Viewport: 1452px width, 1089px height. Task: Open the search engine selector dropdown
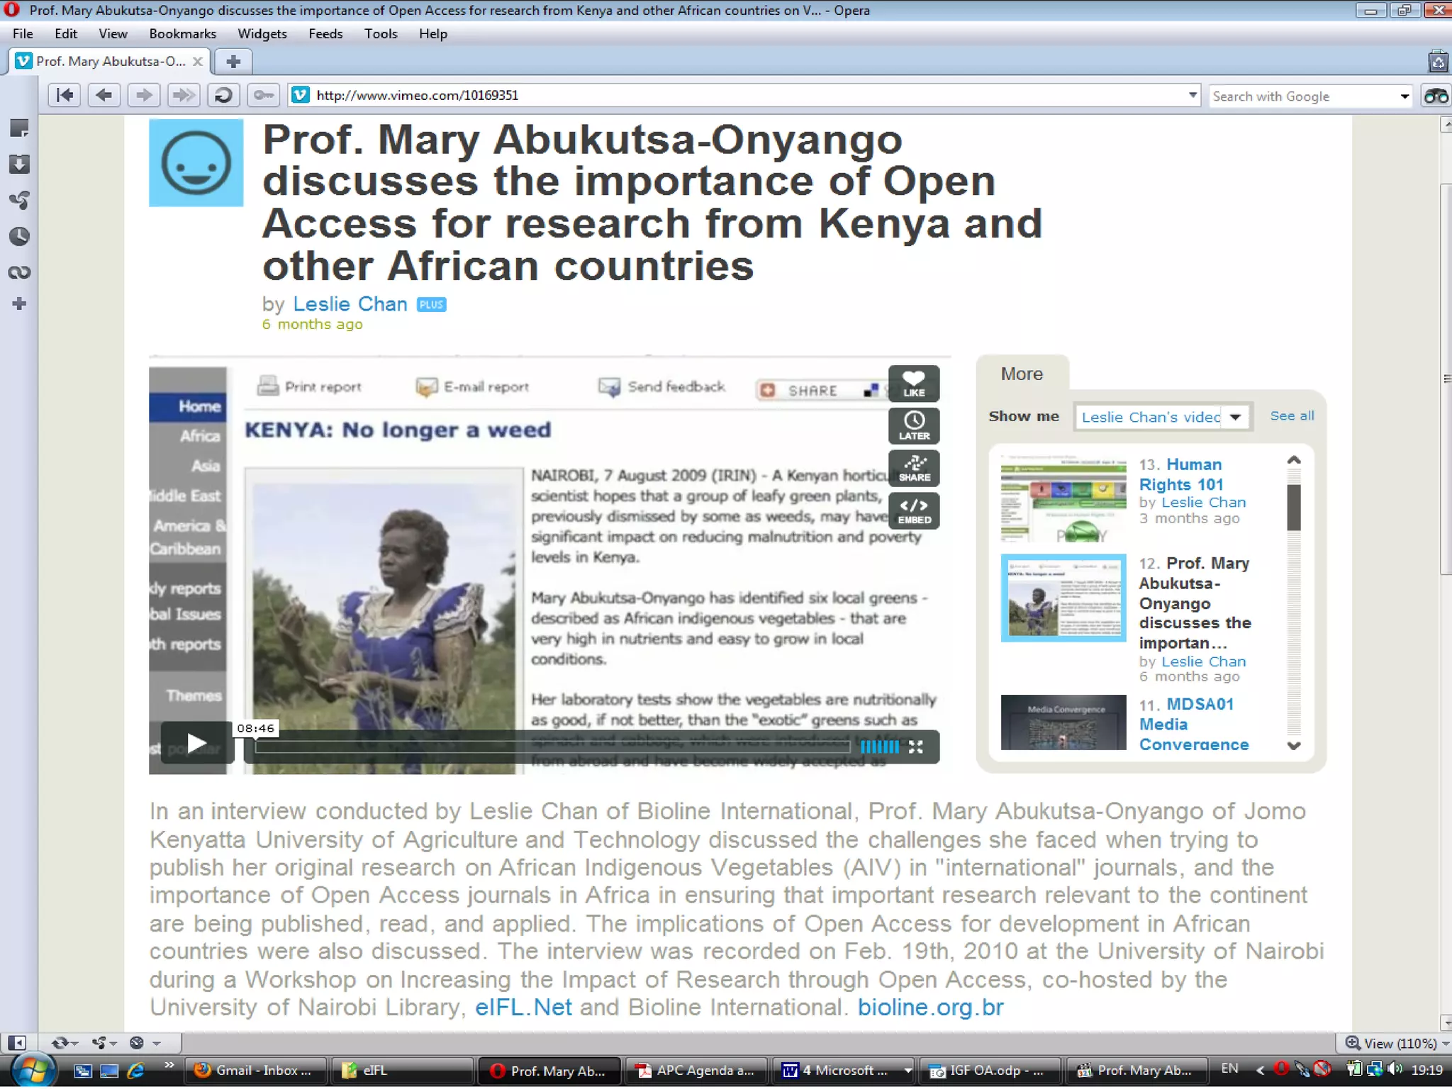point(1404,96)
